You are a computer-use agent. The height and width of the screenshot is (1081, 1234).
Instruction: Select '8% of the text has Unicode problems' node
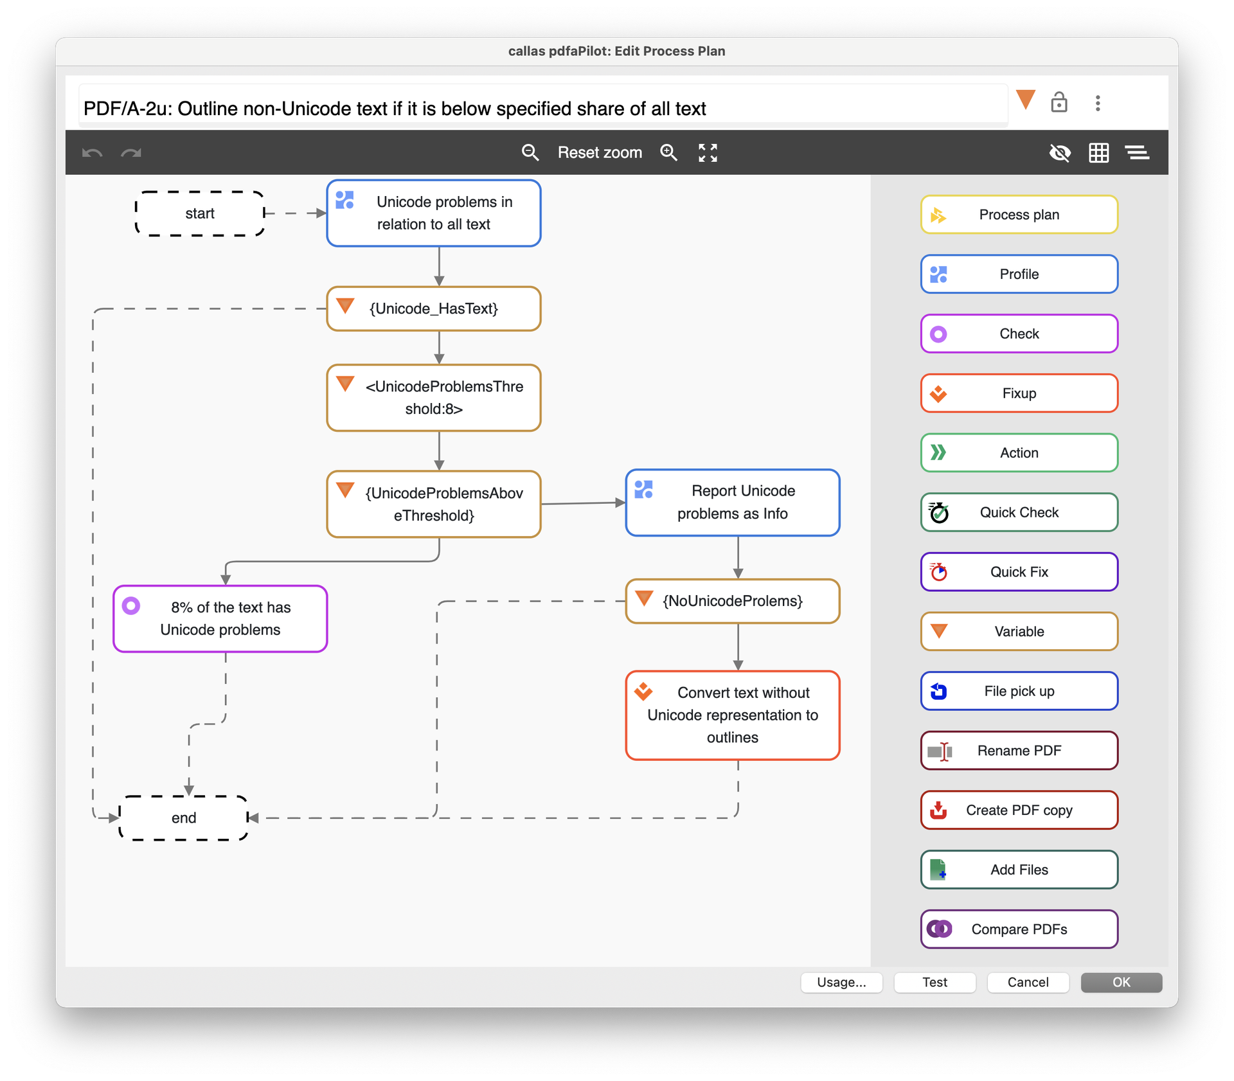pyautogui.click(x=220, y=619)
